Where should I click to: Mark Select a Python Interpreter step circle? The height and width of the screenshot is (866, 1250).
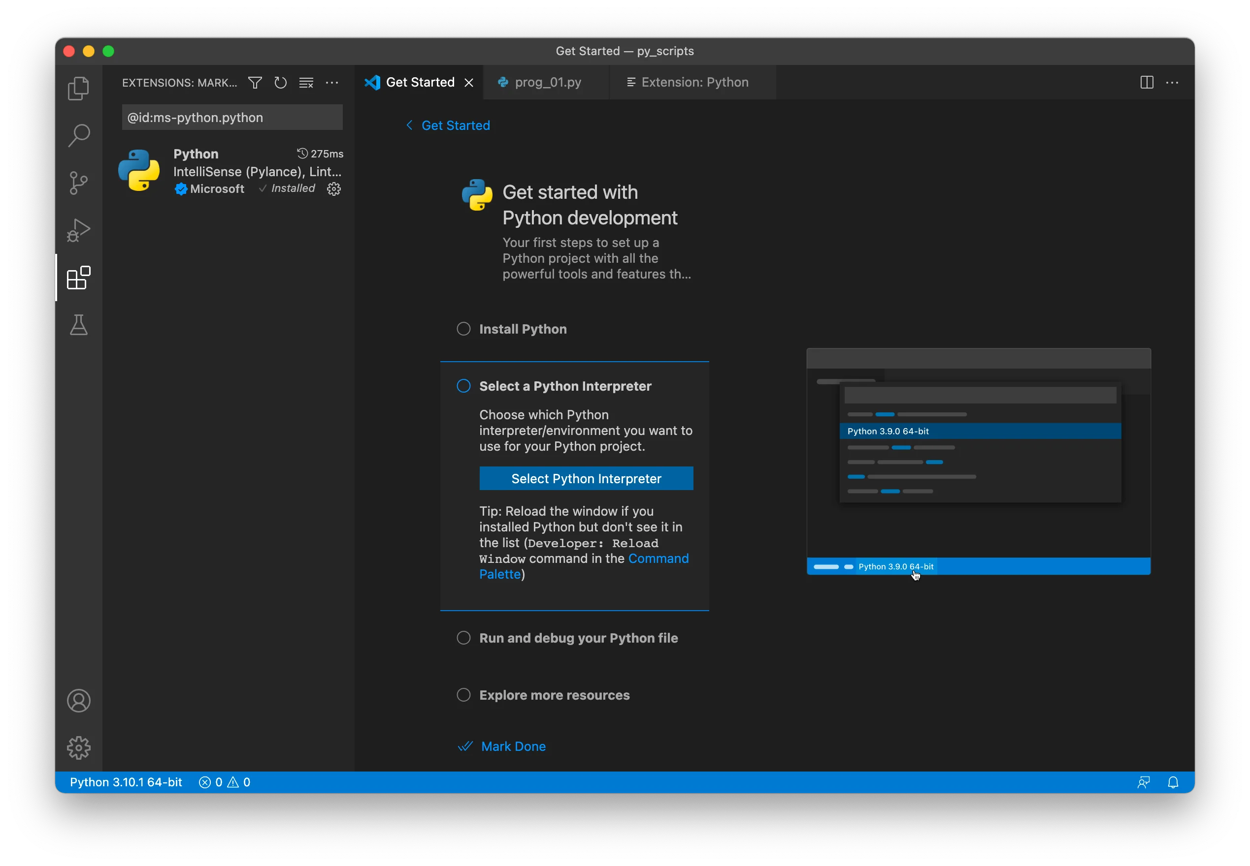click(463, 386)
